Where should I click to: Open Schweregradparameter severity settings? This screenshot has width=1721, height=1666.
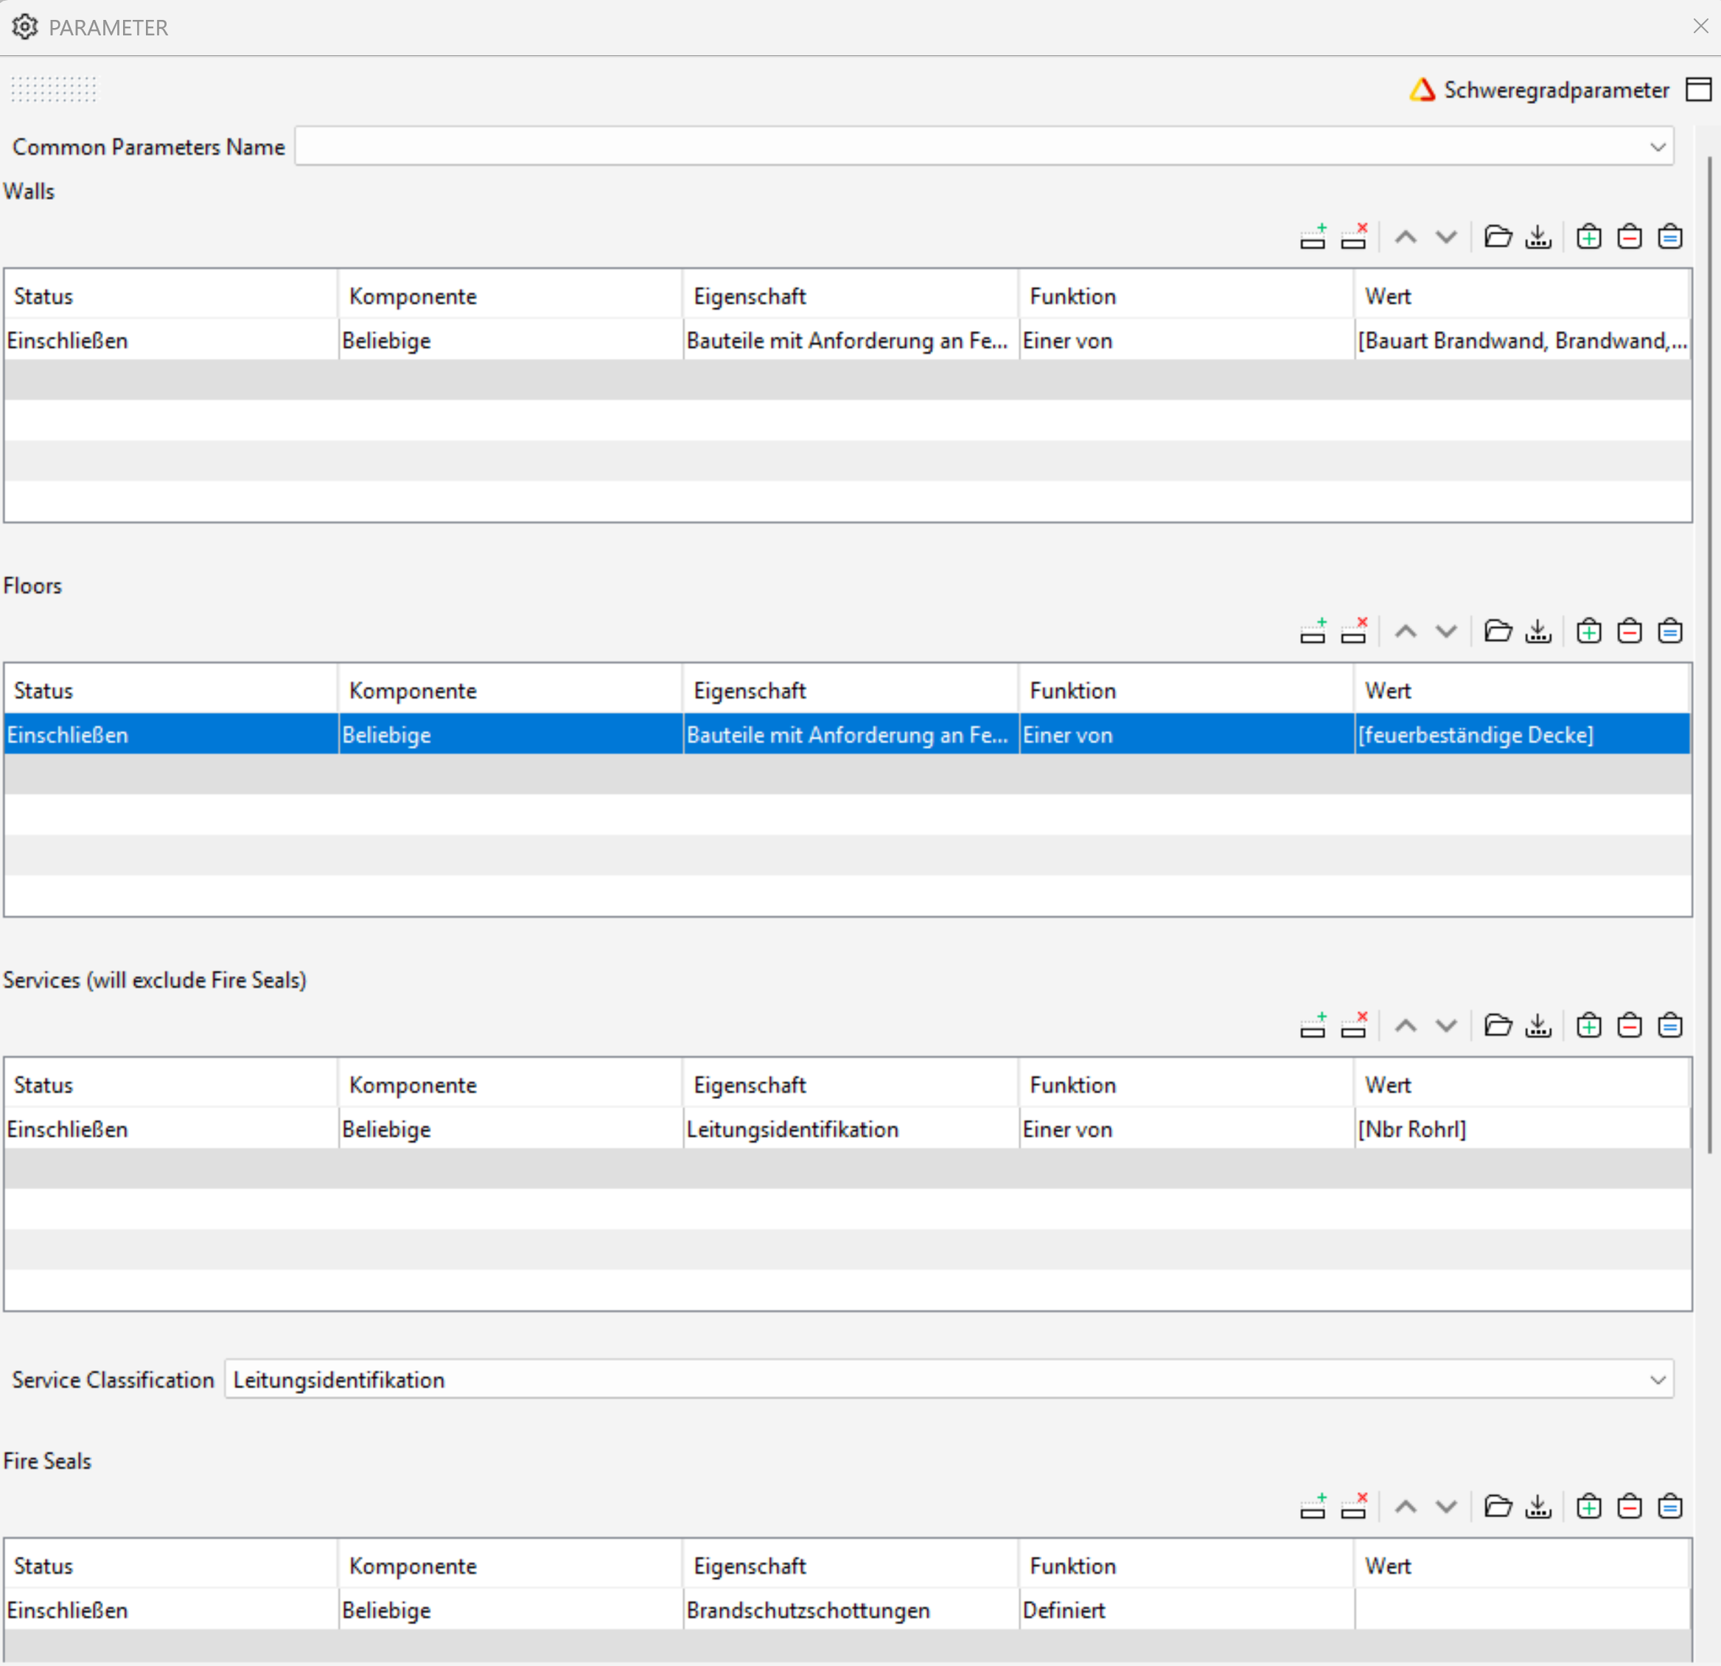(x=1539, y=90)
